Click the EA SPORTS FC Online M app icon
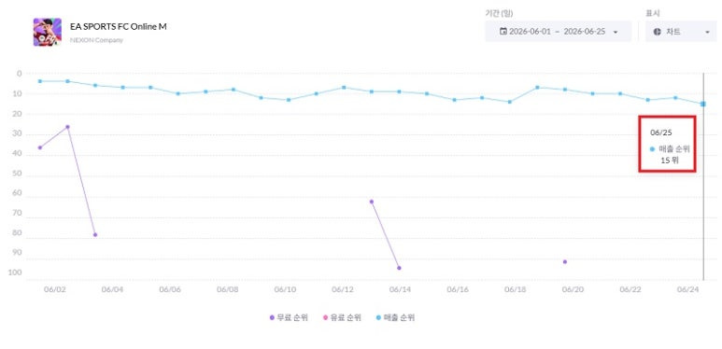 click(x=47, y=32)
